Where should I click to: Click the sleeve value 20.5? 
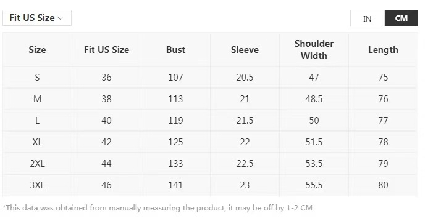tap(245, 78)
